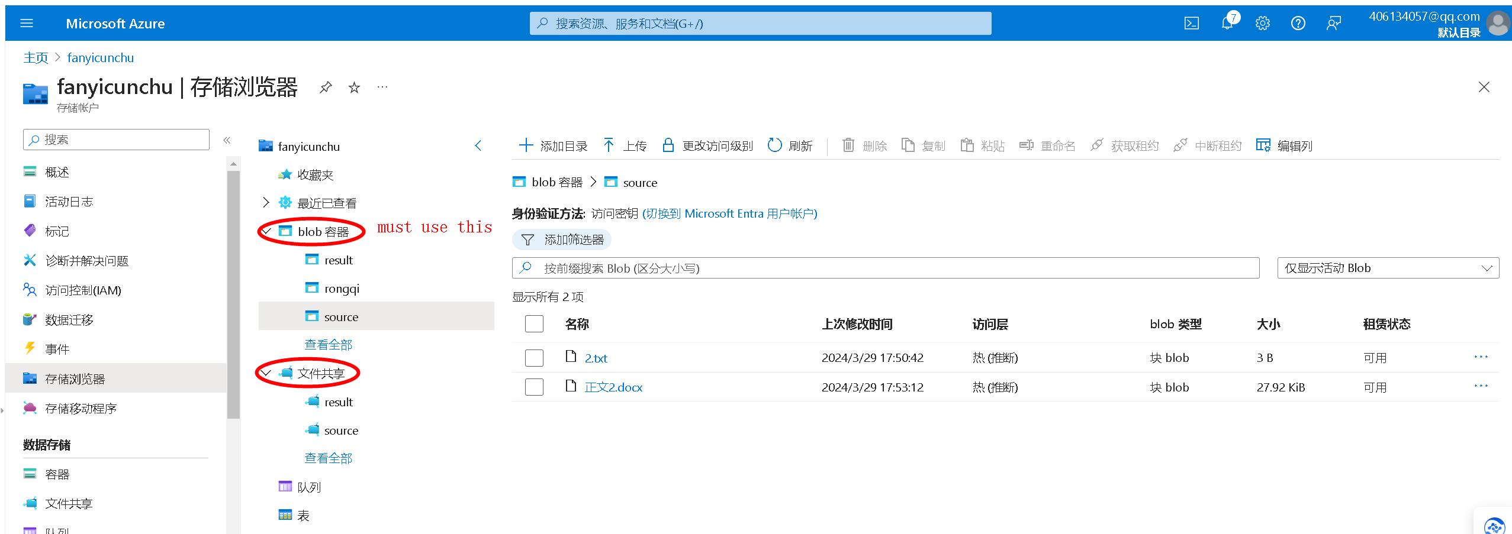
Task: Click the 复制 copy toolbar button
Action: (923, 145)
